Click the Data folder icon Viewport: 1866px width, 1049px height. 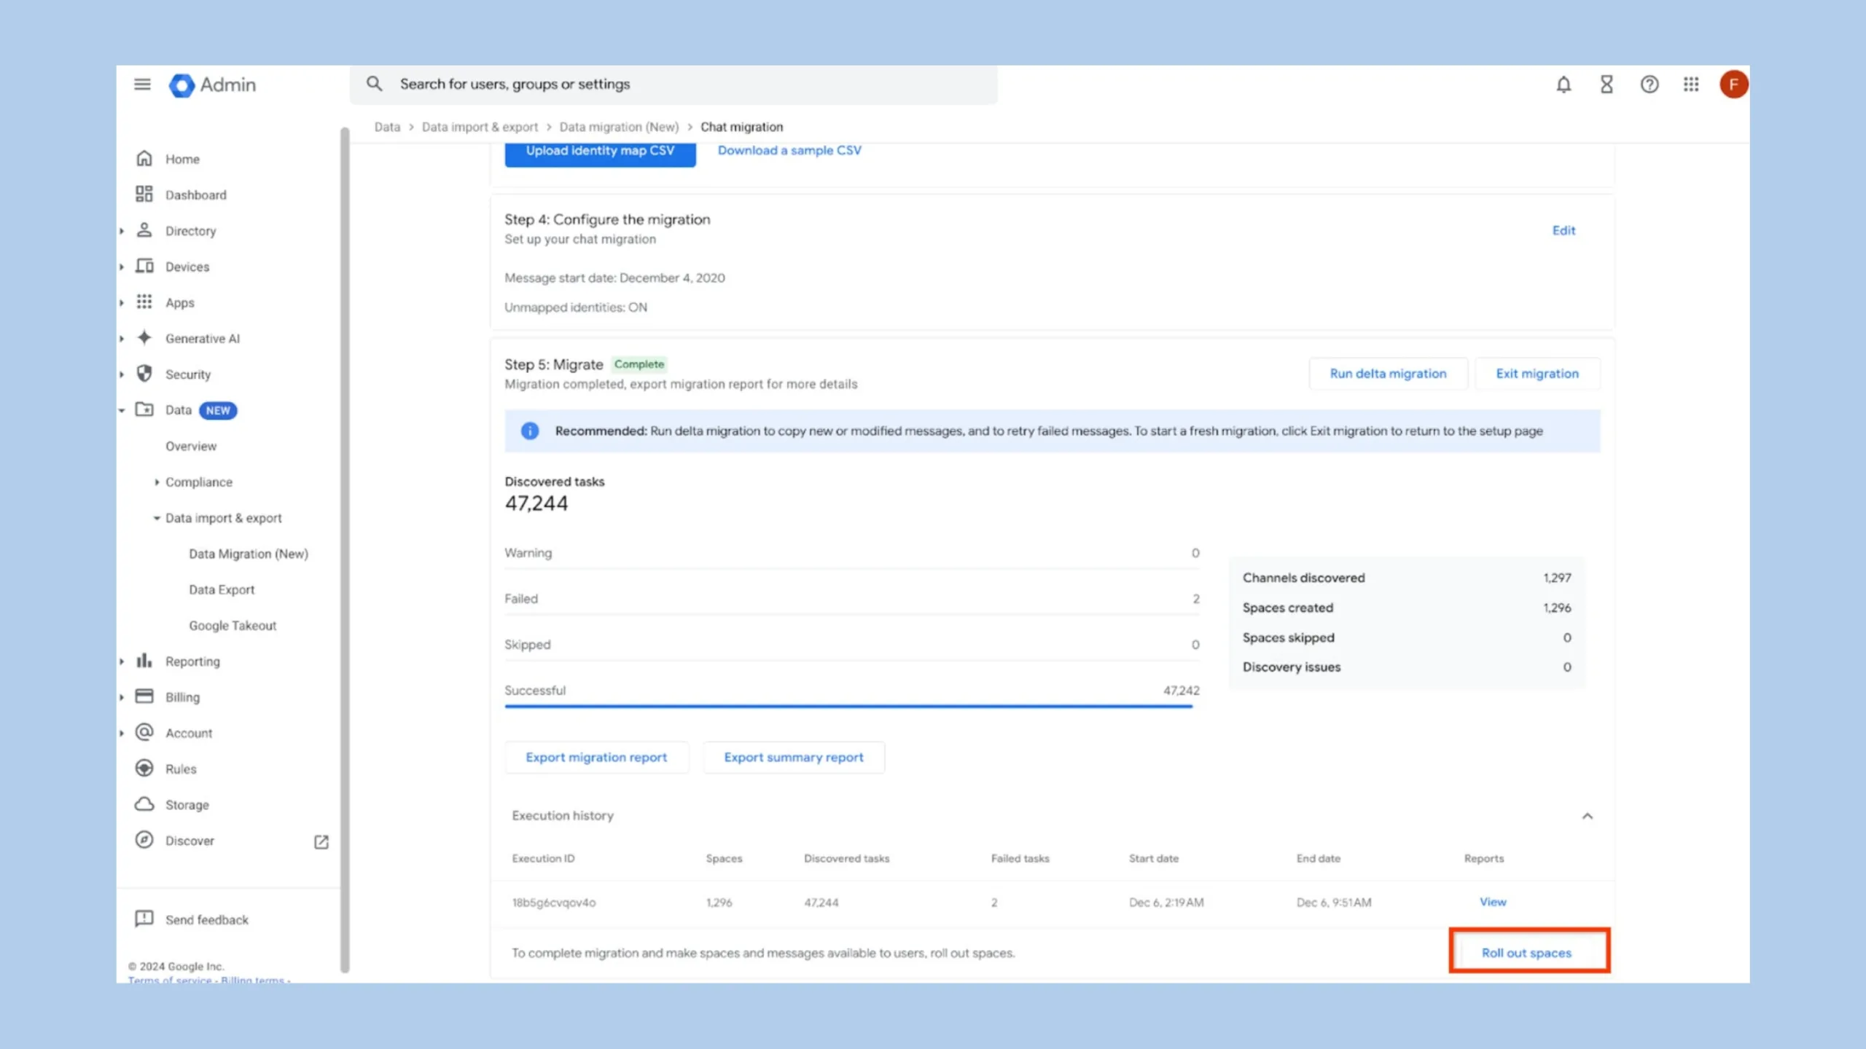144,409
